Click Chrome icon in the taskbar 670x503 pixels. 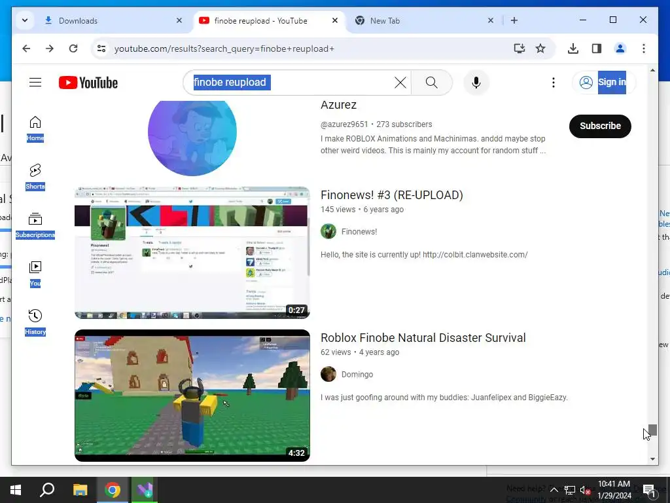(x=113, y=490)
